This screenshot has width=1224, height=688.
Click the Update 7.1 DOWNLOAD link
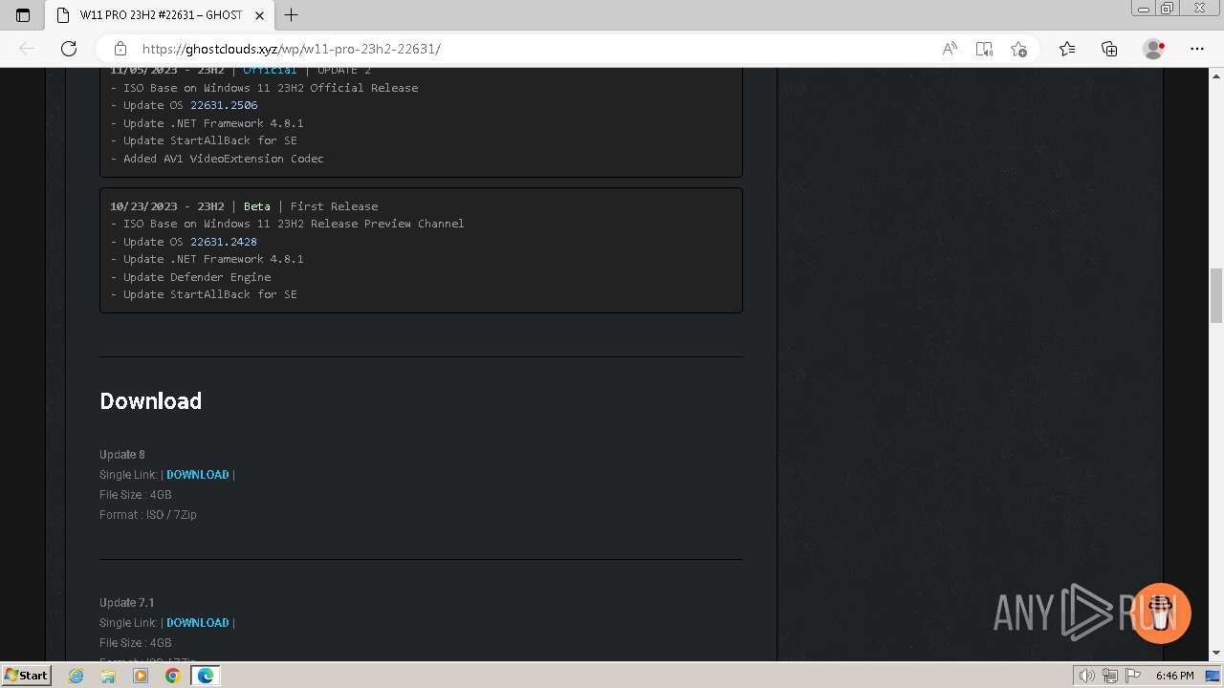coord(198,623)
